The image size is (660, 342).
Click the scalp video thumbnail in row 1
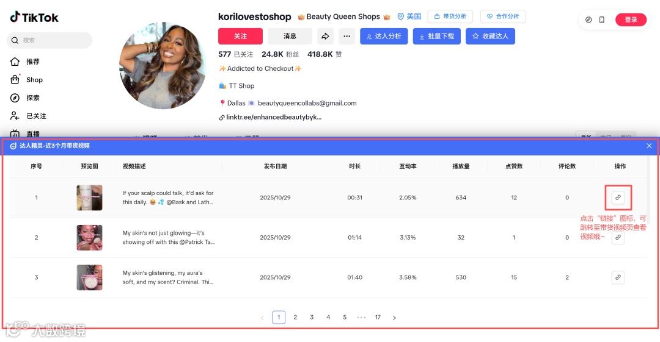89,198
